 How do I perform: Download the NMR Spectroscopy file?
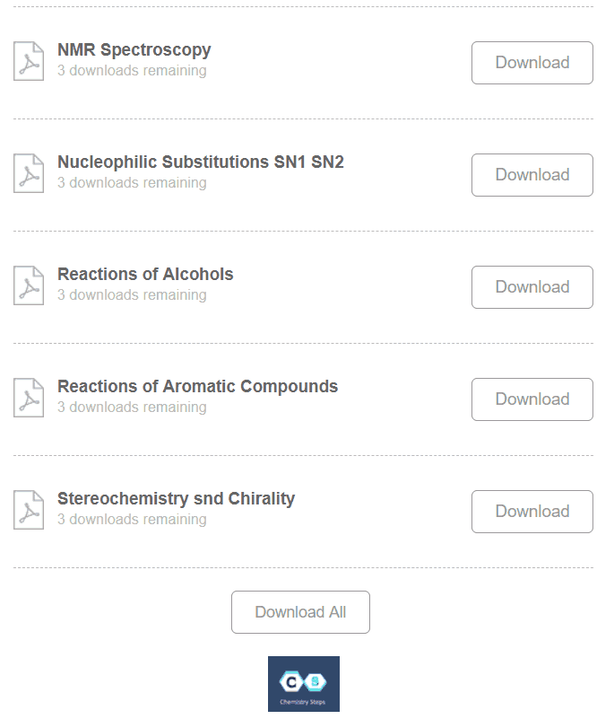coord(532,63)
